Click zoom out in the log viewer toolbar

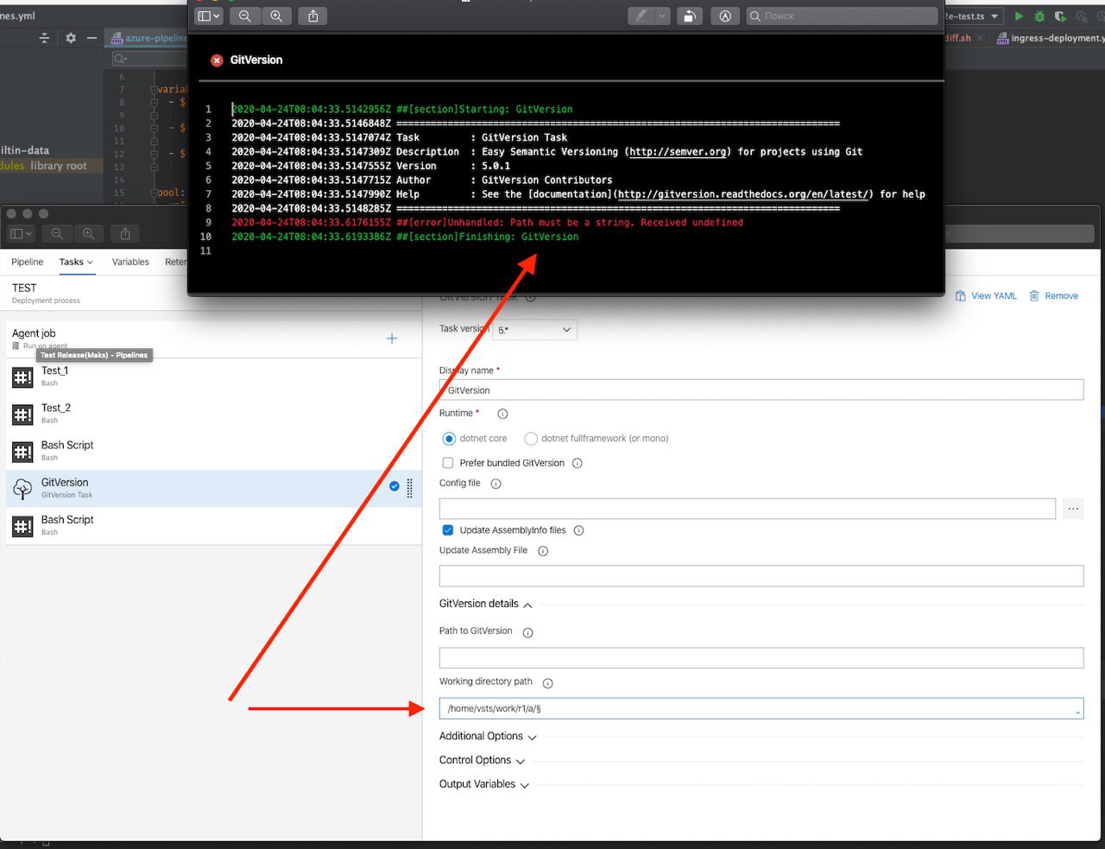245,16
